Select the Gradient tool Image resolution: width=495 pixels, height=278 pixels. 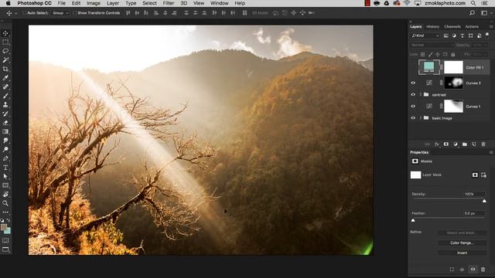coord(5,131)
